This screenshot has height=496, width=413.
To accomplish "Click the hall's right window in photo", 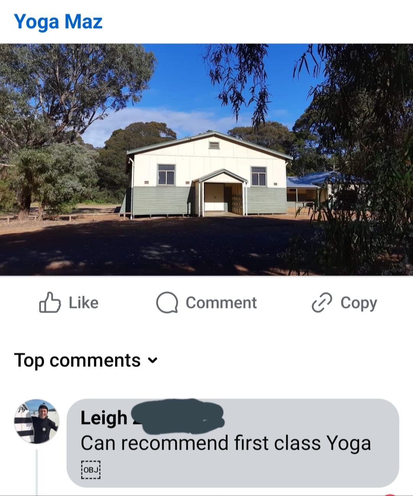I will (x=259, y=176).
